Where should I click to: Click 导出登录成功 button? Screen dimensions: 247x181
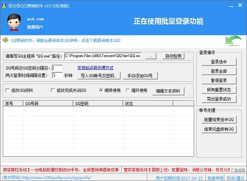[219, 99]
